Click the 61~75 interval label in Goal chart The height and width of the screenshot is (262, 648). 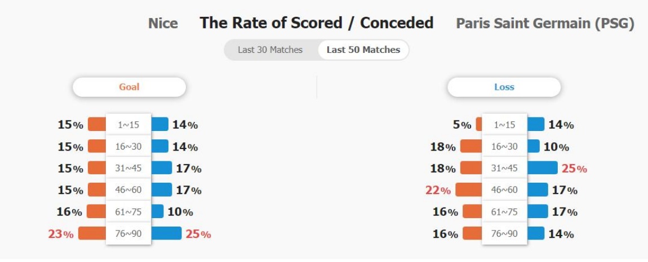pyautogui.click(x=128, y=211)
